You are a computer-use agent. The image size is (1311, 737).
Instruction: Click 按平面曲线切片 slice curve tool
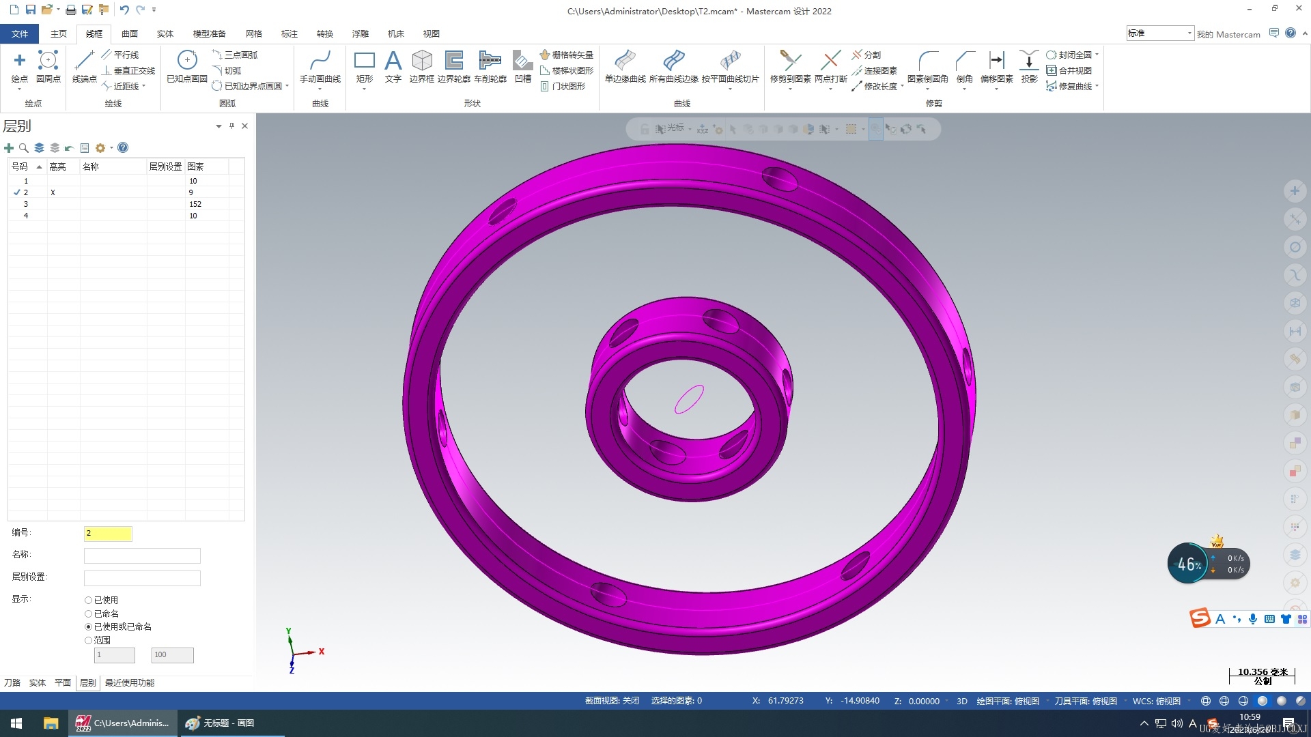(x=730, y=66)
